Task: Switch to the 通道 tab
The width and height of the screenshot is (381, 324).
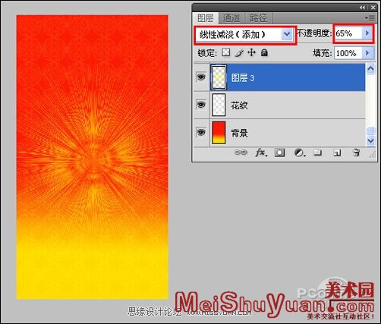Action: [231, 18]
